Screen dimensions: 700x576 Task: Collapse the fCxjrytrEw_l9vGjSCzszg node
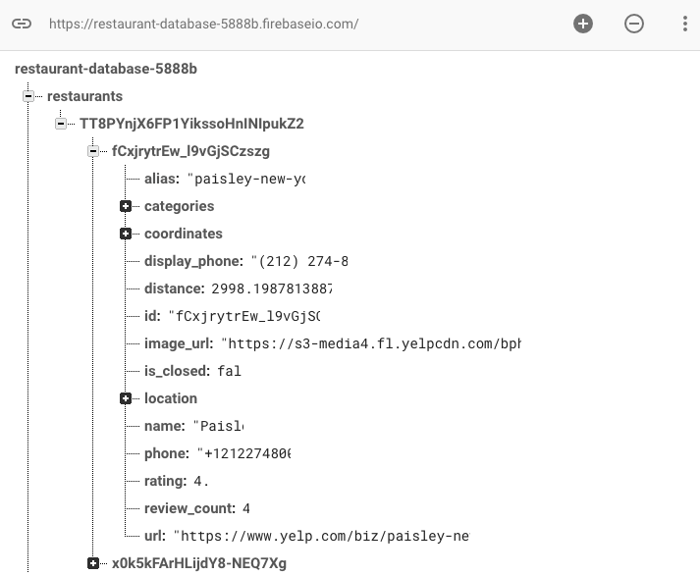click(x=93, y=151)
